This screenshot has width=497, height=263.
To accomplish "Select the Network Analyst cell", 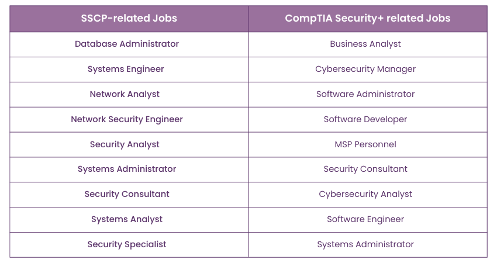I will coord(125,94).
